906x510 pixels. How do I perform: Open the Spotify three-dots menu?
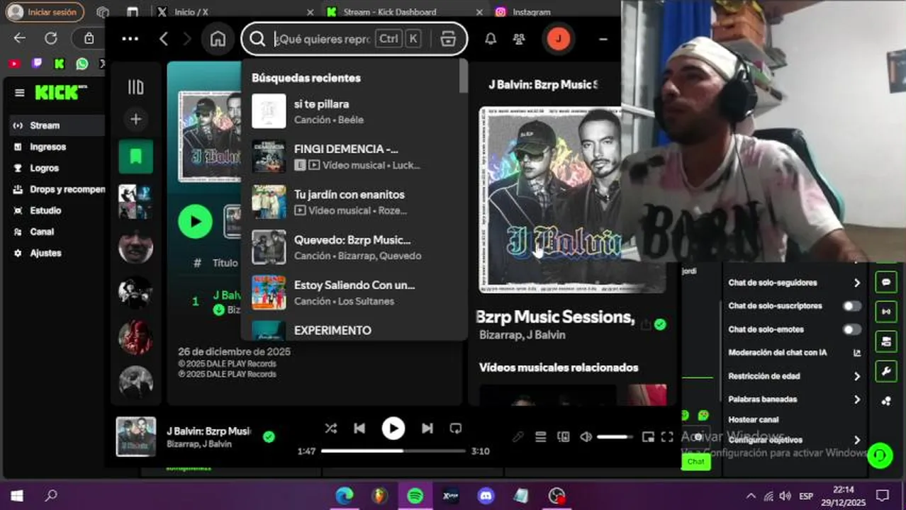point(130,39)
